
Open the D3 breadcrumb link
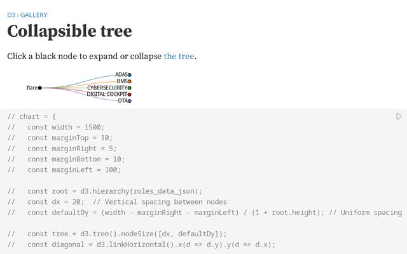pos(11,15)
